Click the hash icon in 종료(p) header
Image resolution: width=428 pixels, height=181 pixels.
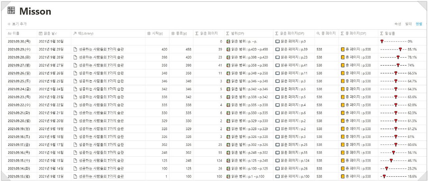tap(173, 33)
